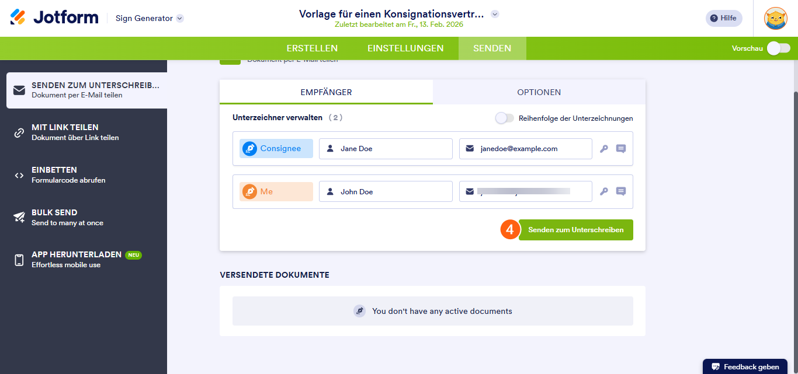Screen dimensions: 798x374
Task: Open the EINSTELLUNGEN menu
Action: 405,48
